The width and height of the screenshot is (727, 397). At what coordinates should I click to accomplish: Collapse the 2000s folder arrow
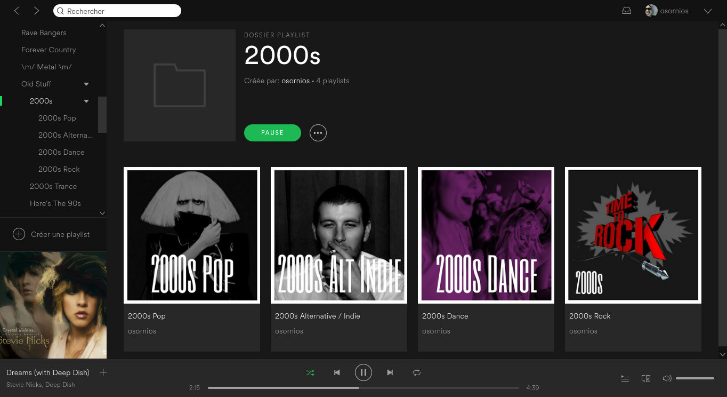click(86, 101)
